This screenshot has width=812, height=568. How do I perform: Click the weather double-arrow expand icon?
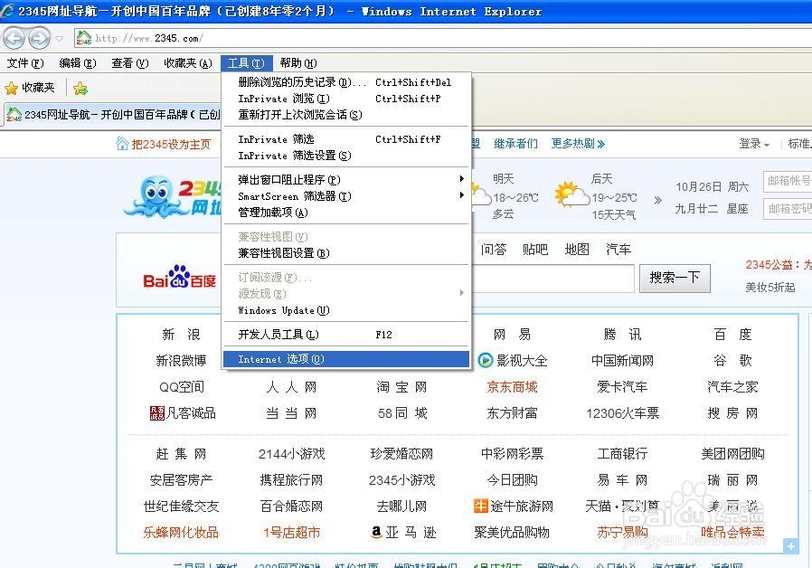(657, 200)
